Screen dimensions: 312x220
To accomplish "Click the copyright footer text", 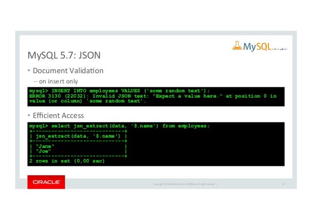I will 185,184.
